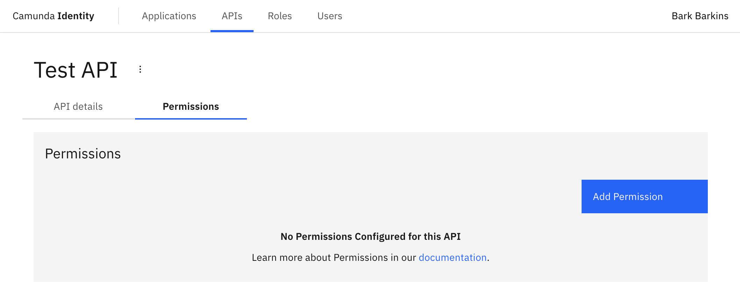Expand the three-dot options next to Test API
Image resolution: width=740 pixels, height=286 pixels.
(140, 69)
